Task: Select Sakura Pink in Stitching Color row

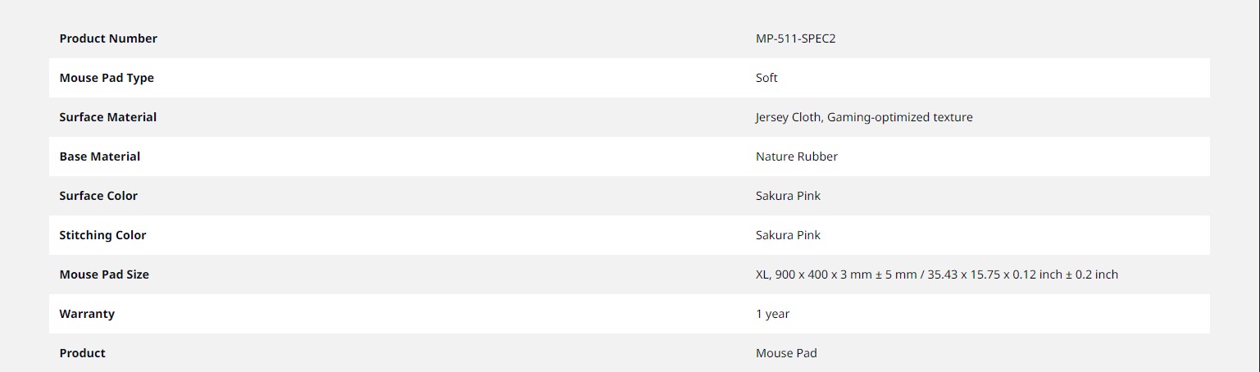Action: [788, 235]
